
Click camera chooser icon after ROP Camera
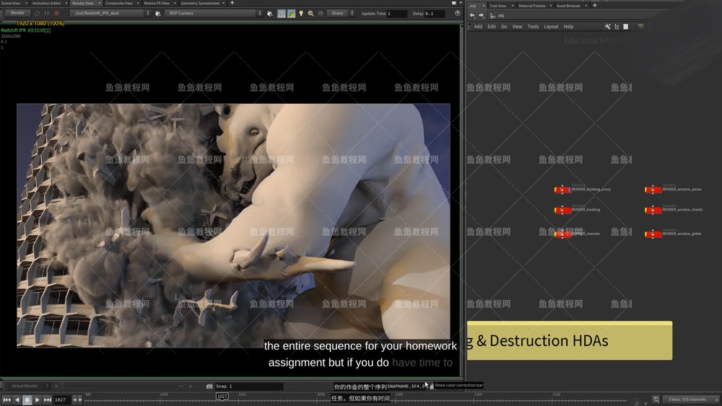pyautogui.click(x=270, y=13)
